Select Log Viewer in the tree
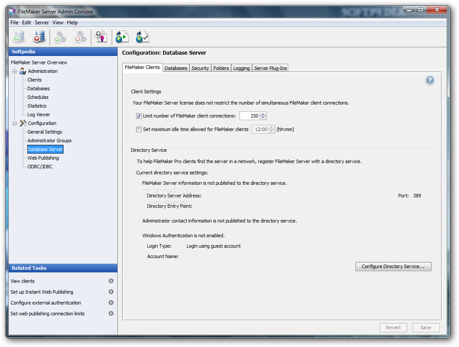The image size is (459, 347). 39,115
